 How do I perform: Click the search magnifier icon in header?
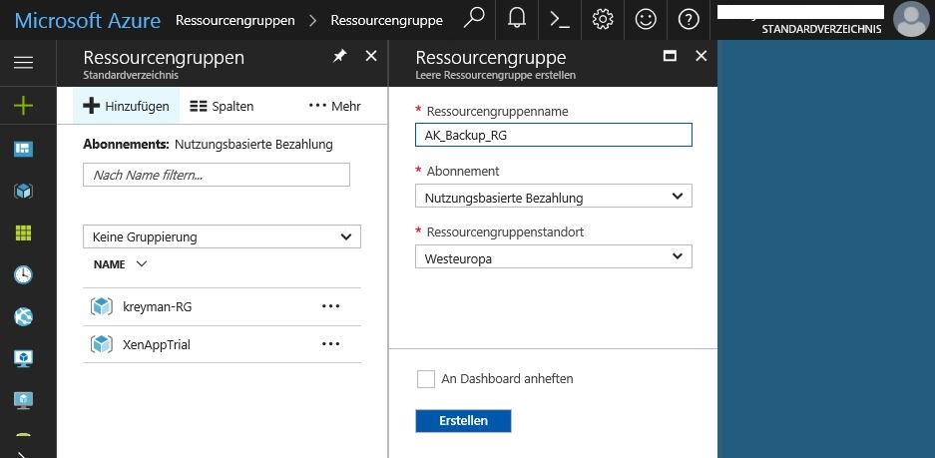click(473, 20)
